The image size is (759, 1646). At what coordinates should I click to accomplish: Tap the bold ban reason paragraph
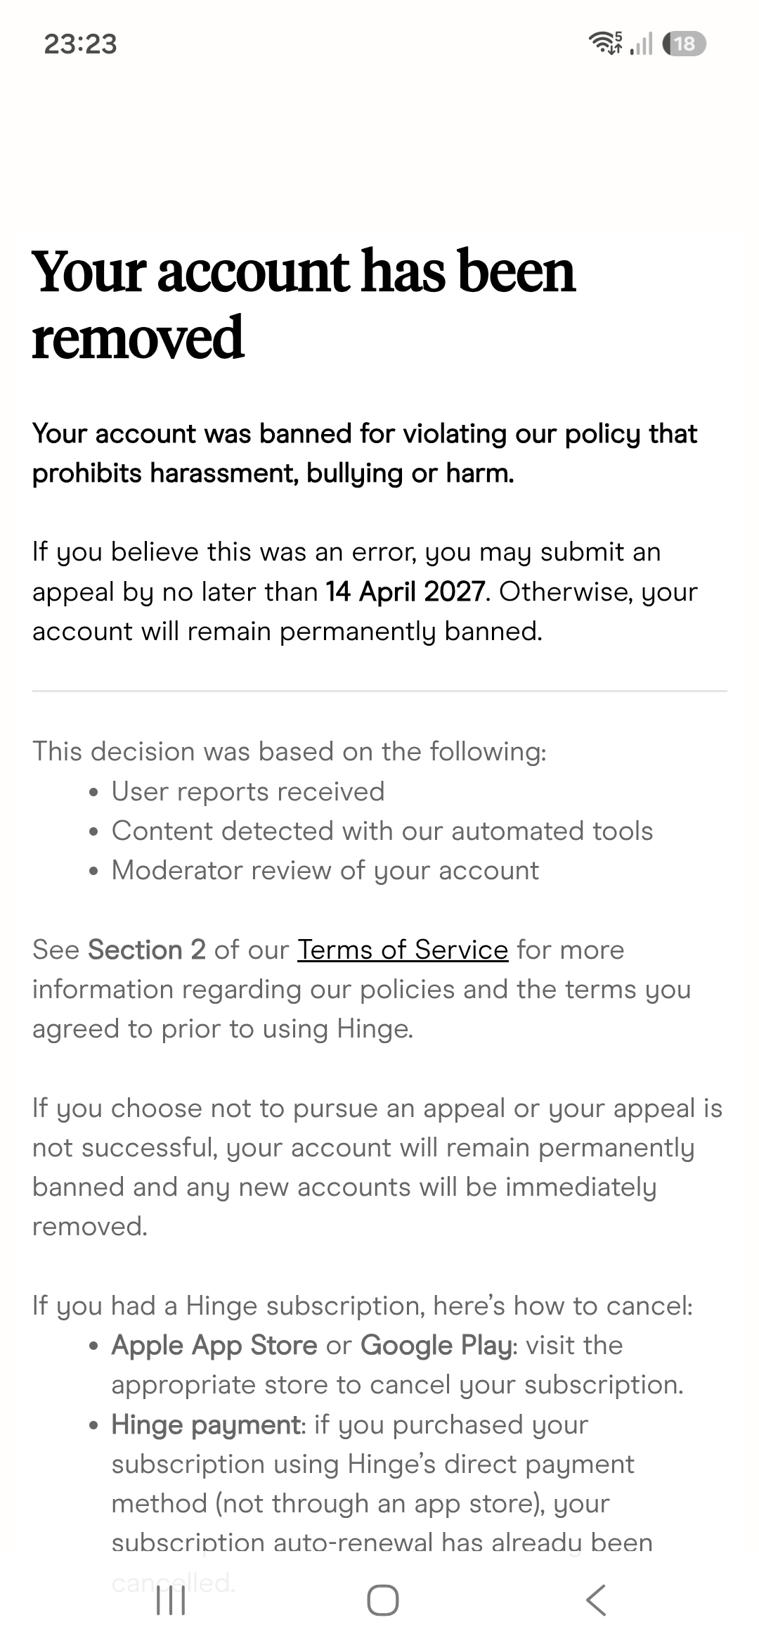[365, 453]
